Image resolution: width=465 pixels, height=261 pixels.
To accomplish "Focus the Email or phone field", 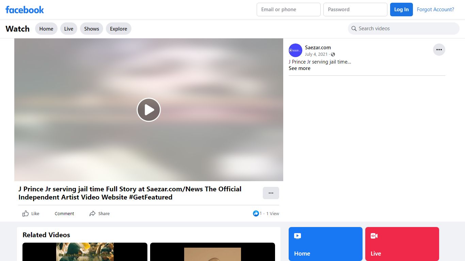I will 289,10.
